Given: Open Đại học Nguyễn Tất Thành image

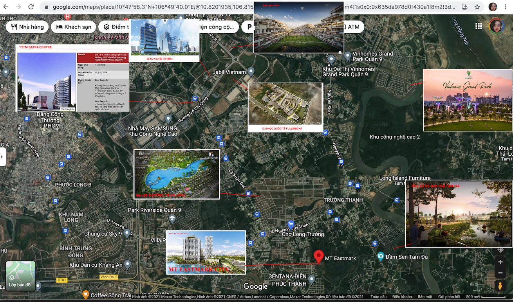Looking at the screenshot, I should (x=164, y=40).
